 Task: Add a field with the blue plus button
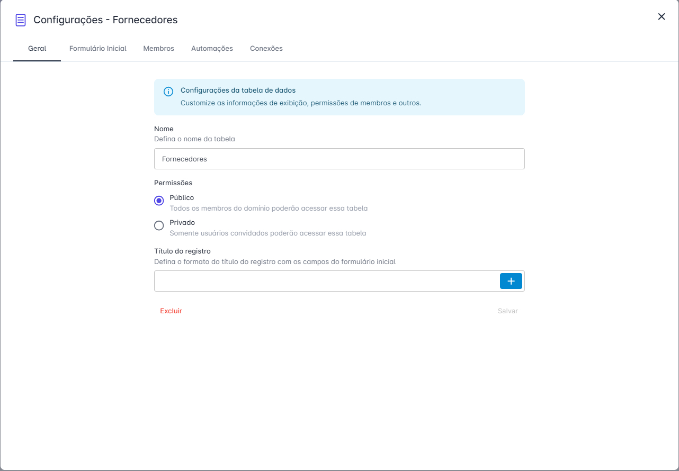click(511, 281)
